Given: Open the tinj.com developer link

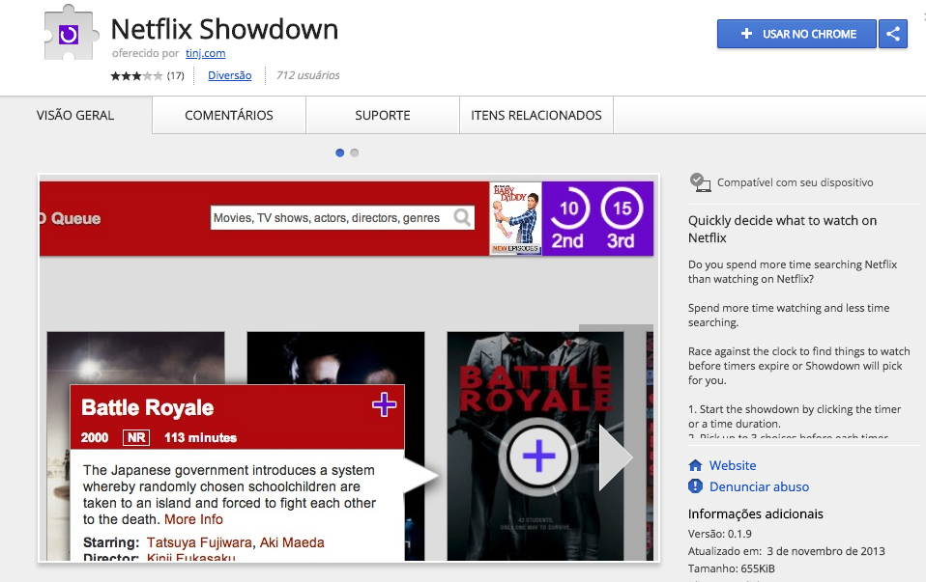Looking at the screenshot, I should (x=206, y=53).
